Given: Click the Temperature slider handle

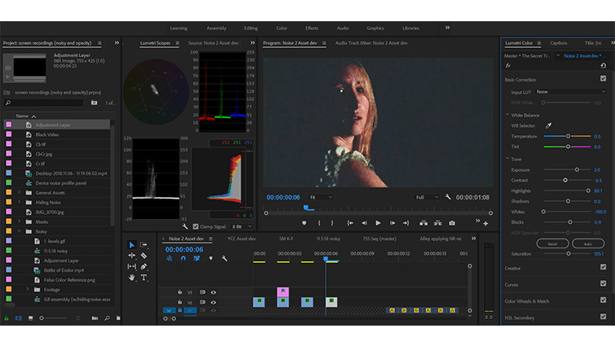Looking at the screenshot, I should (568, 136).
